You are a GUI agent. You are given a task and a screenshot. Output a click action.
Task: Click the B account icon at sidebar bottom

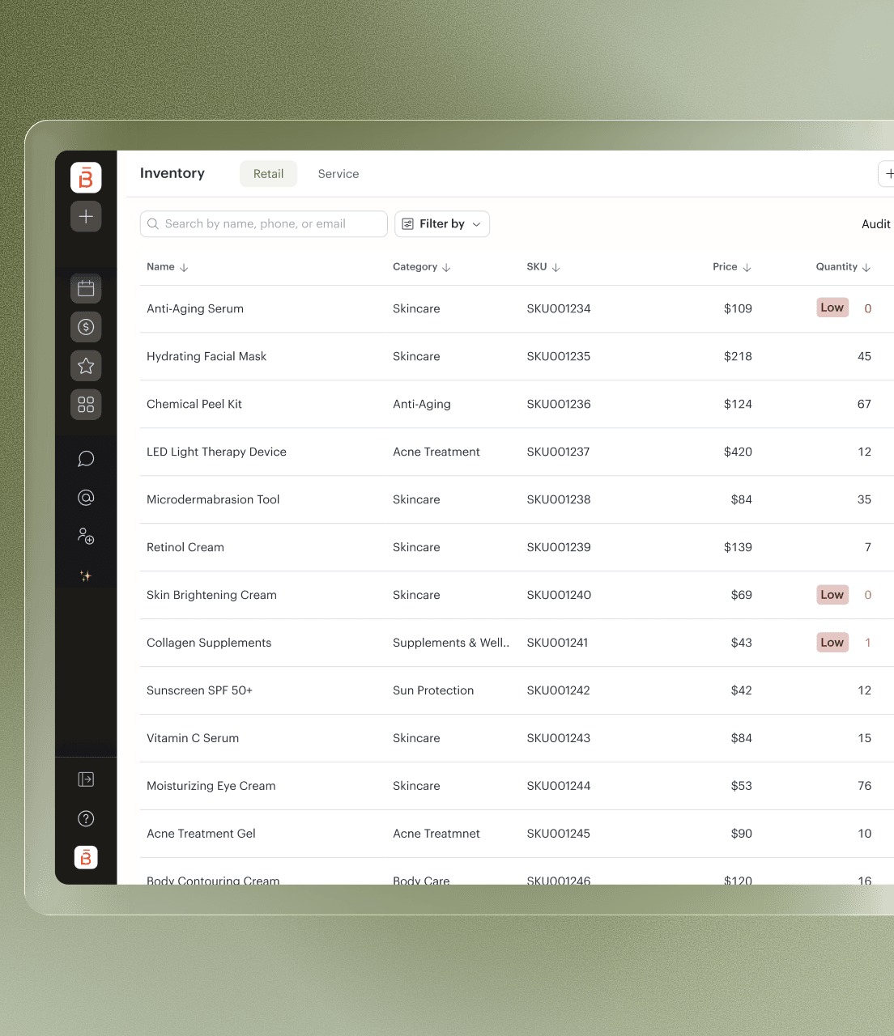coord(86,857)
